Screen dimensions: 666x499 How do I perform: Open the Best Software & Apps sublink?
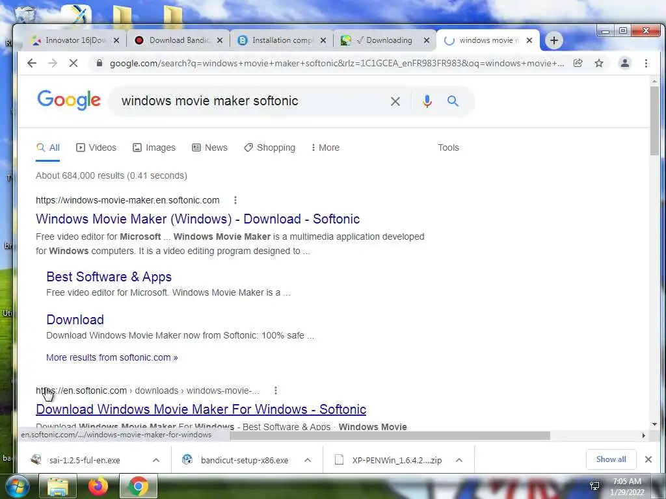(109, 277)
